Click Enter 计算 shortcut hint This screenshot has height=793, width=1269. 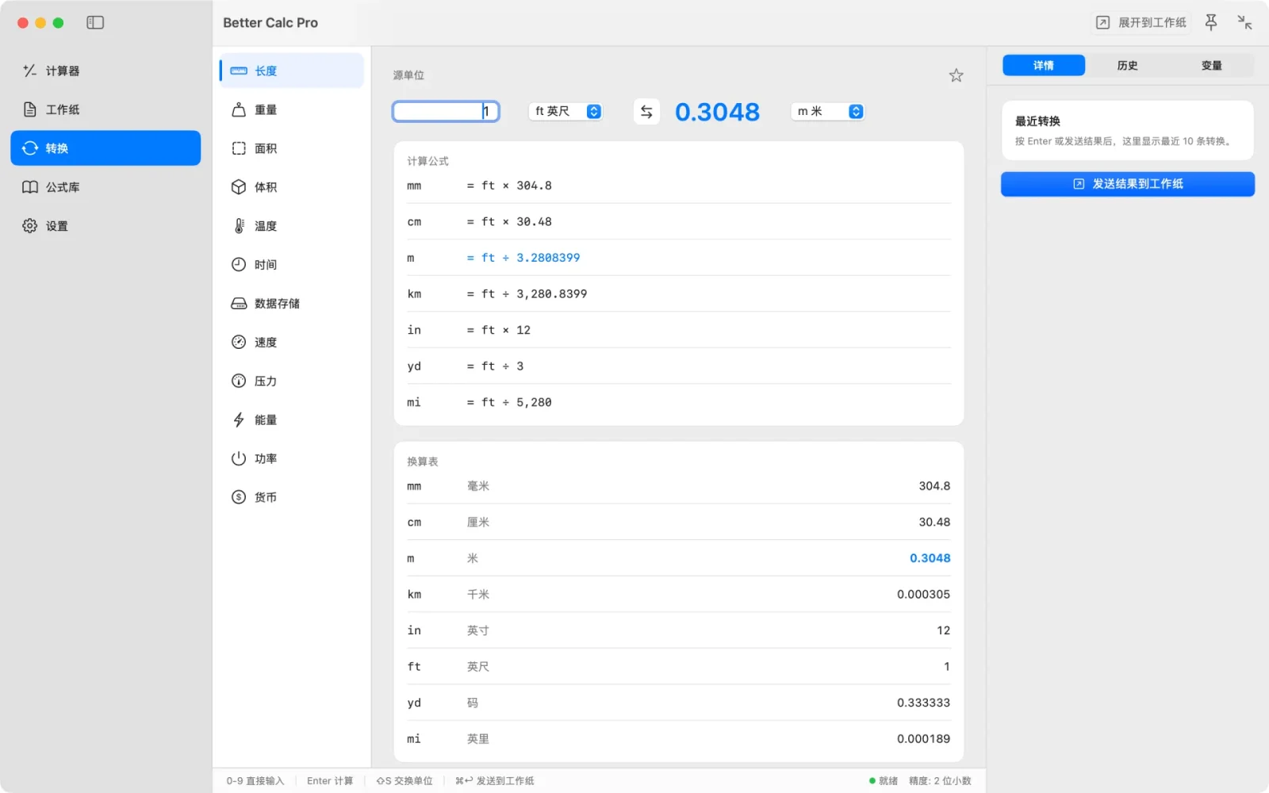pos(330,781)
